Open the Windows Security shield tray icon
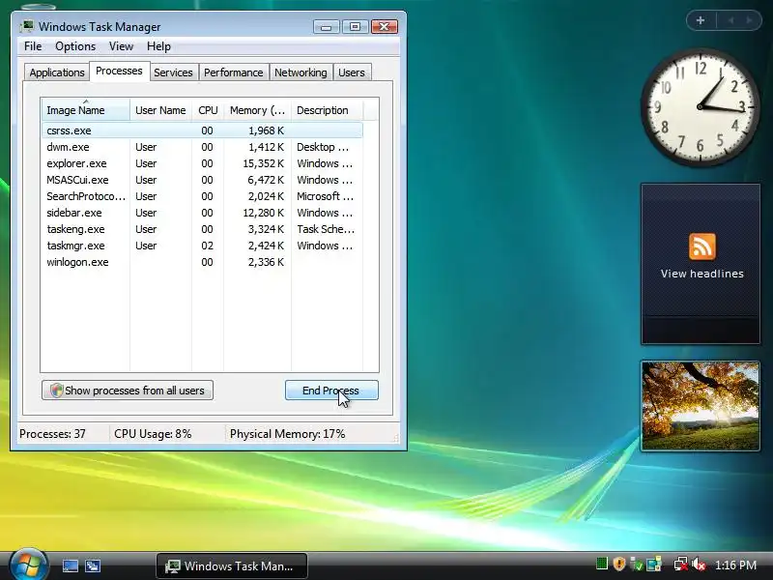This screenshot has height=580, width=773. (x=619, y=564)
